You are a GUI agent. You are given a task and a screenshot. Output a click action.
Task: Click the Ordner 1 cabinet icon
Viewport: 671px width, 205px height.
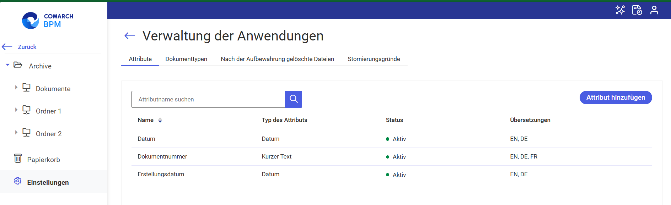pos(26,110)
